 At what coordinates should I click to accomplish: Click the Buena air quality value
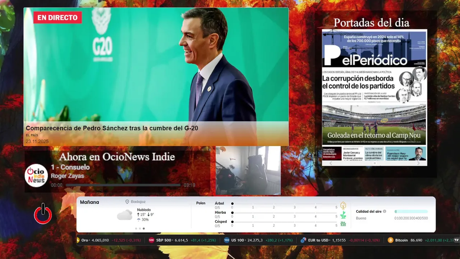(361, 218)
